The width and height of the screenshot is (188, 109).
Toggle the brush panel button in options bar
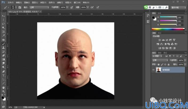[x=20, y=7]
